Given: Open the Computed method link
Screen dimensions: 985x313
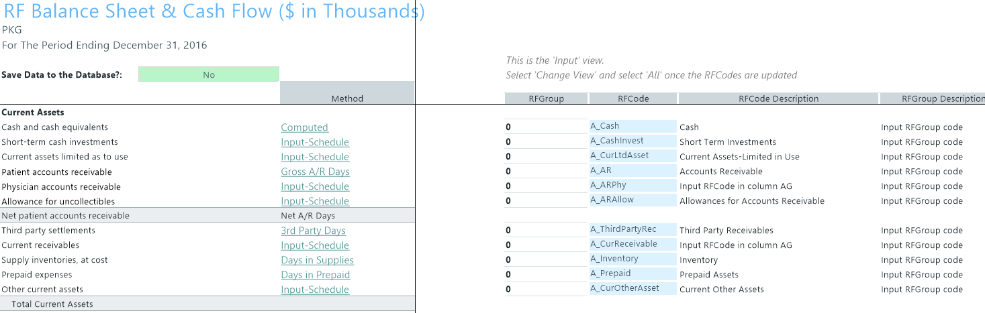Looking at the screenshot, I should click(304, 127).
